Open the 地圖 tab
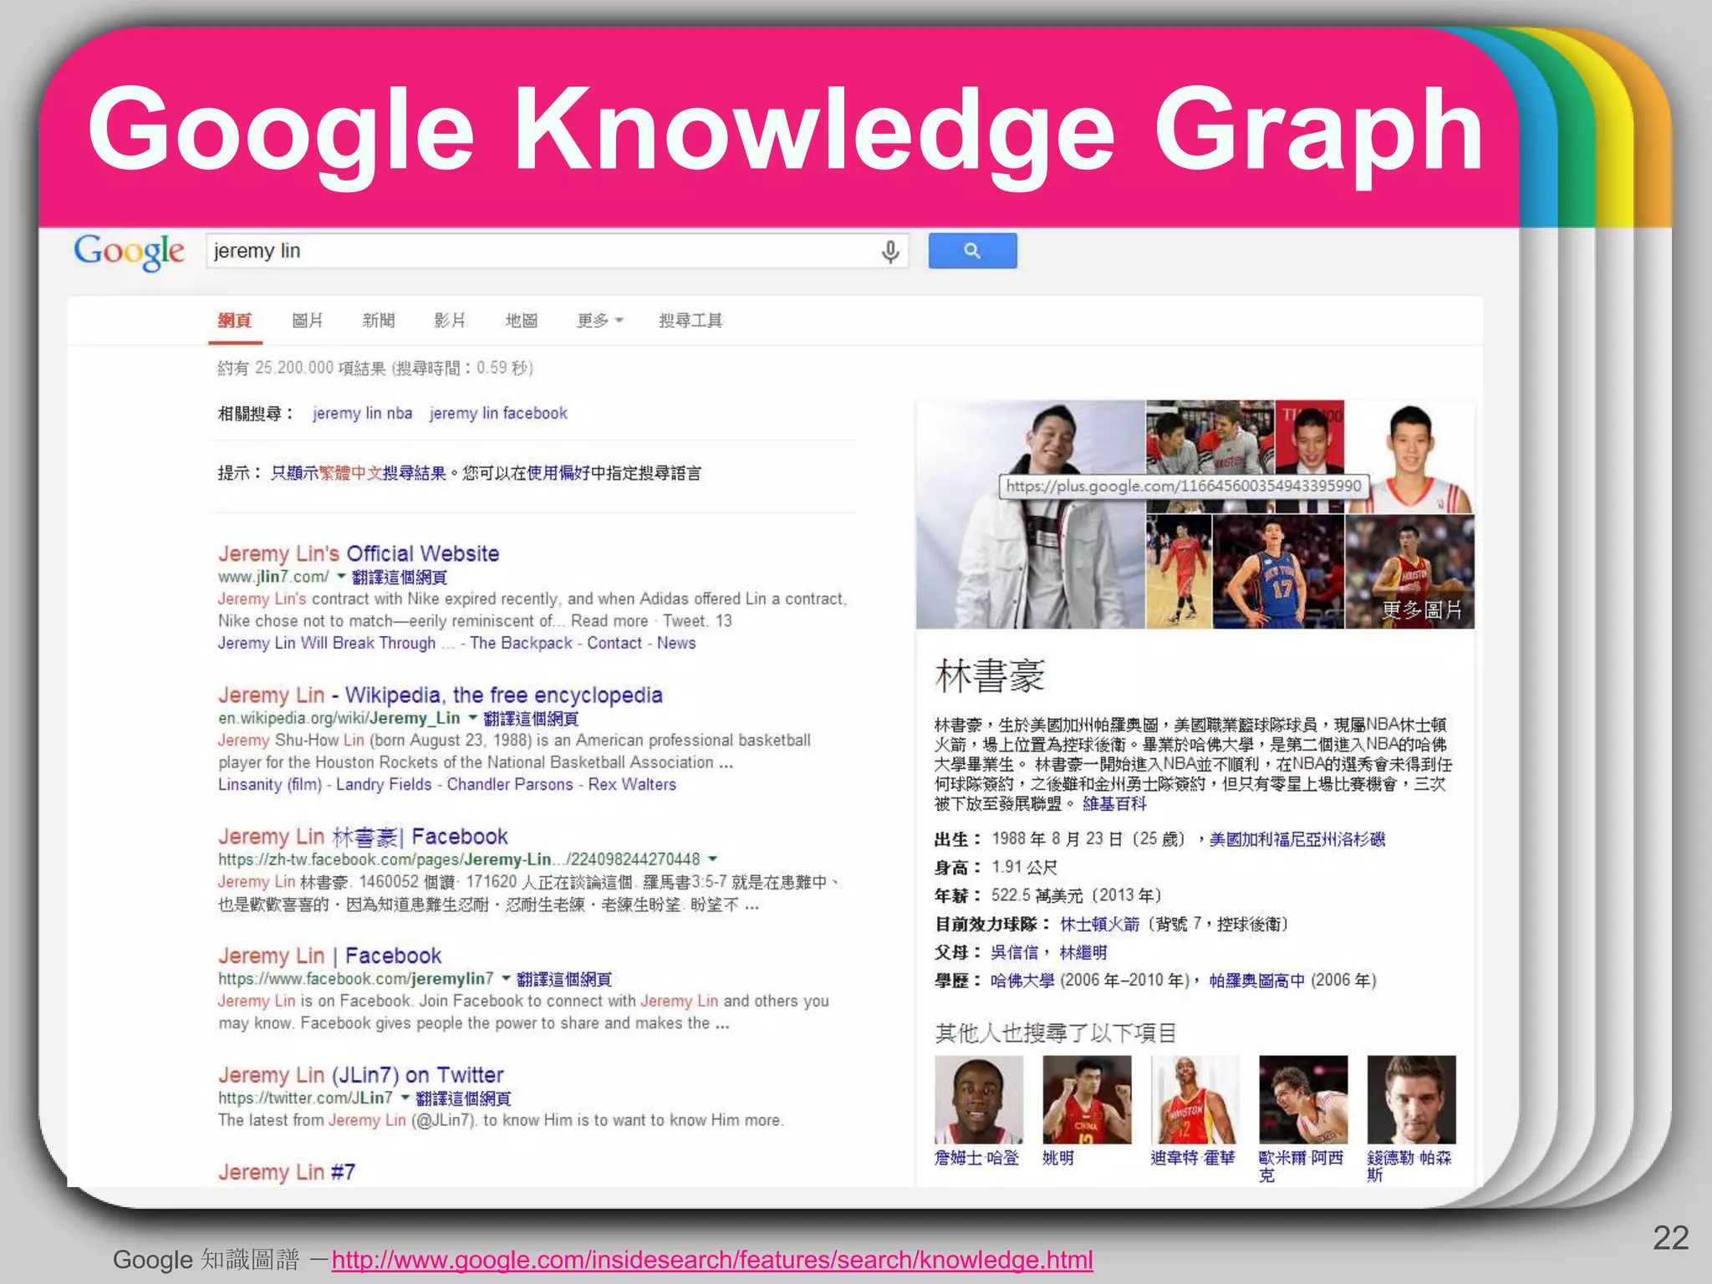Screen dimensions: 1712x1284 (x=522, y=320)
